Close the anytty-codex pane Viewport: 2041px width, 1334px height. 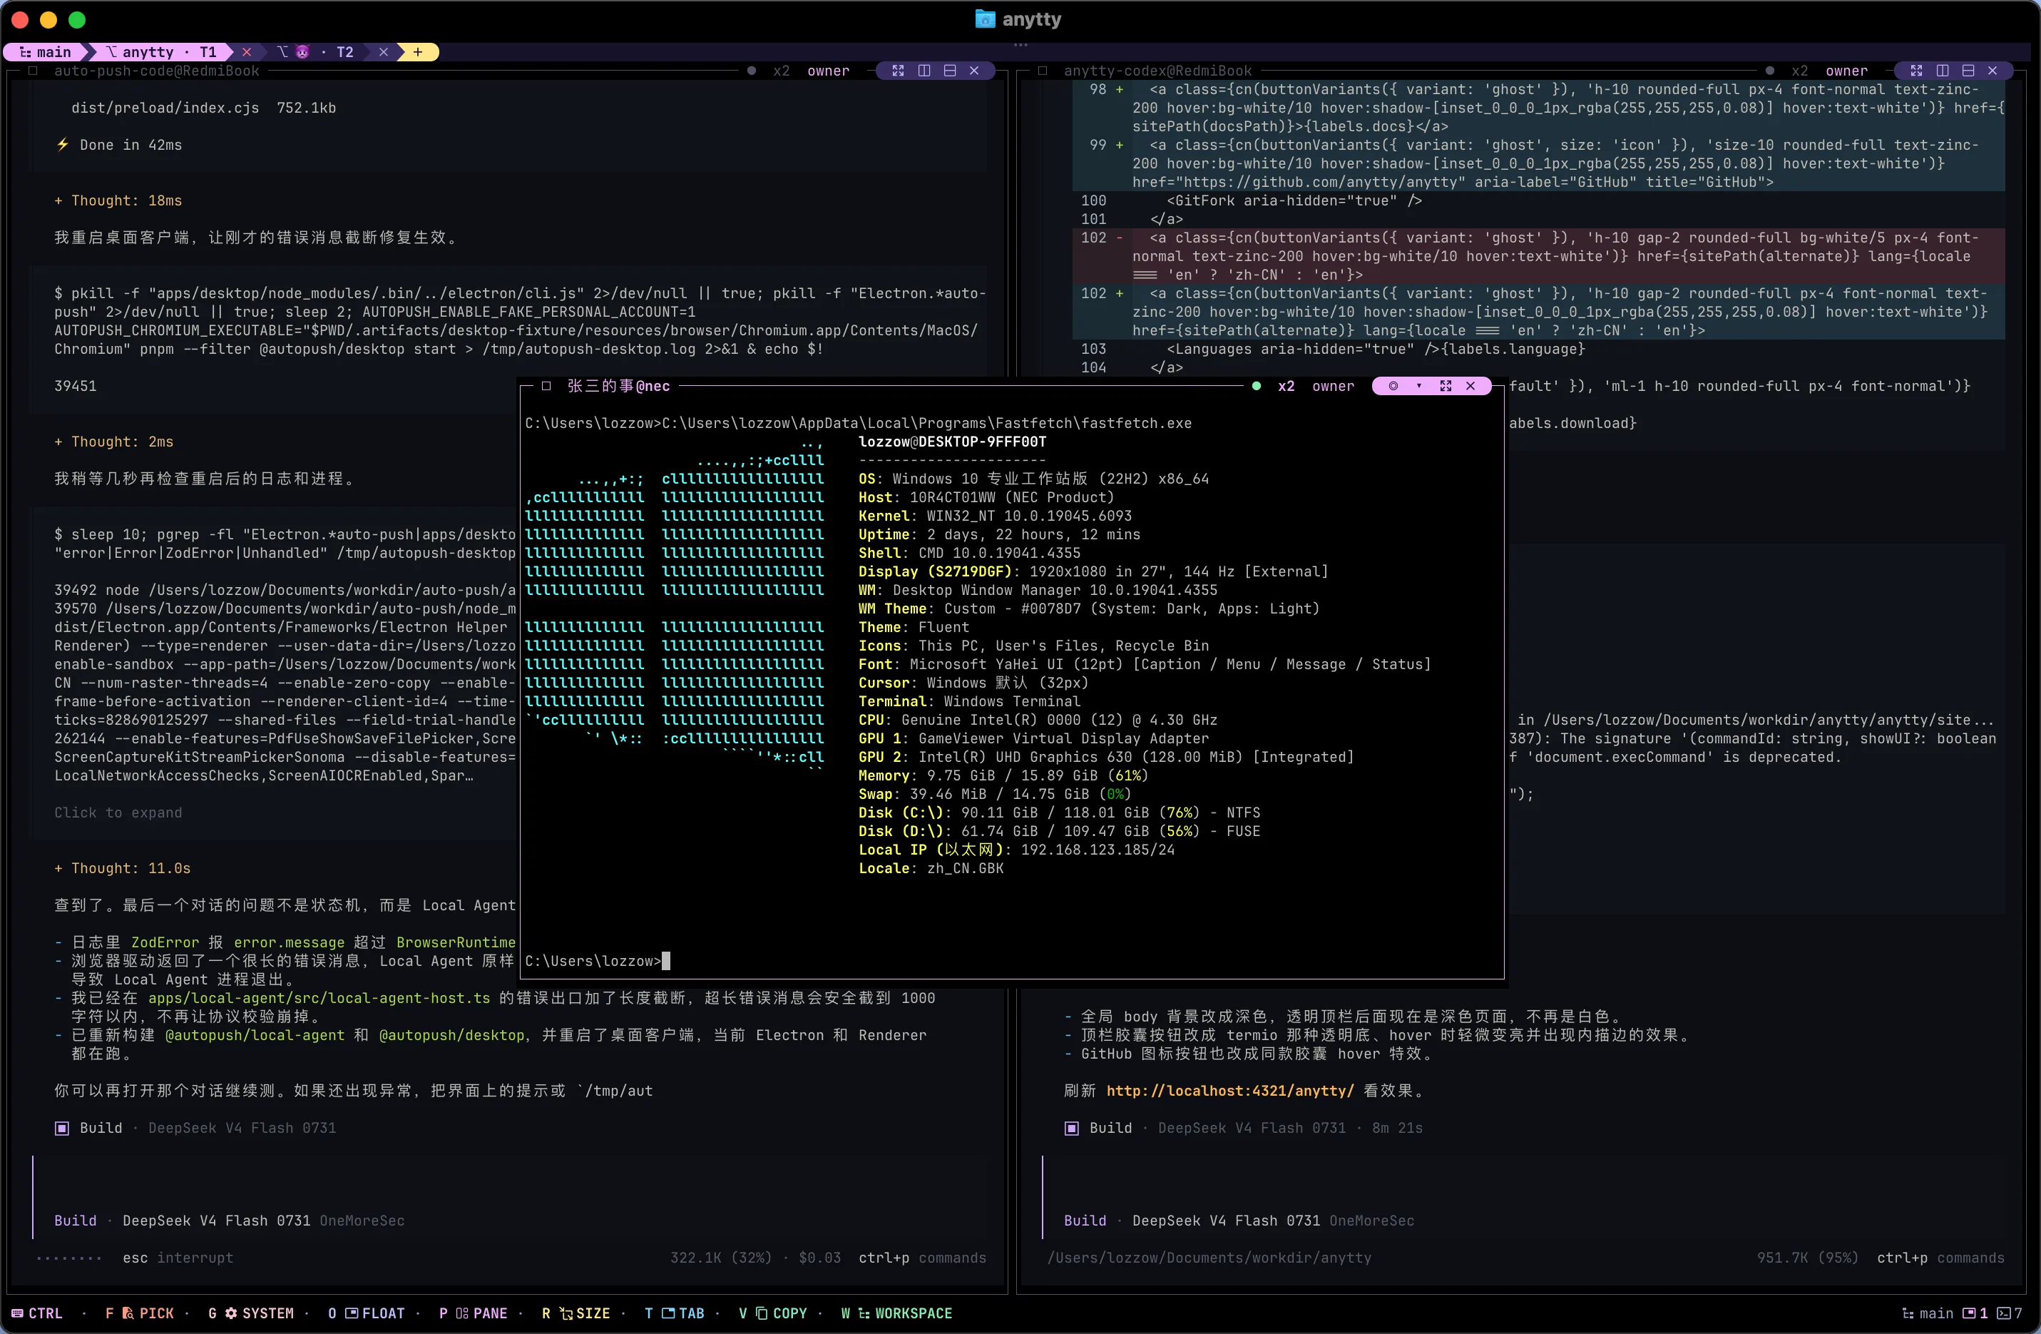[1993, 71]
